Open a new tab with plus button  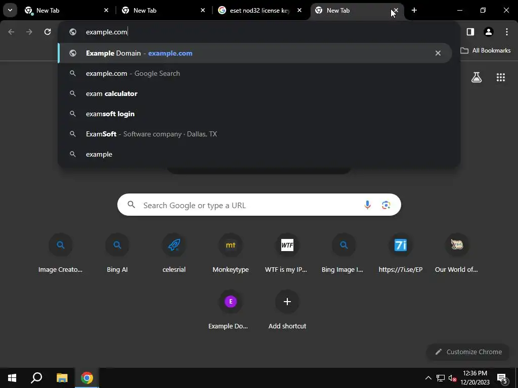[x=414, y=10]
